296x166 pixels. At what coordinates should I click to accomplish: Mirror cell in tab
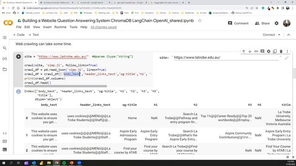tap(275, 51)
